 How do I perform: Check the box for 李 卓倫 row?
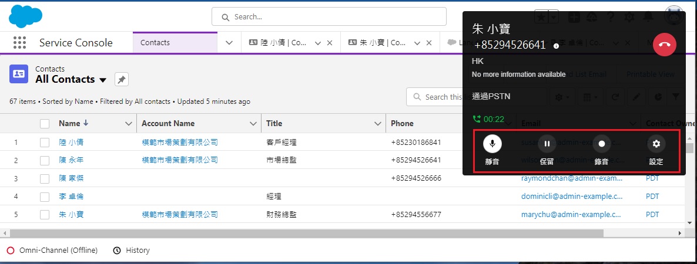pos(45,197)
